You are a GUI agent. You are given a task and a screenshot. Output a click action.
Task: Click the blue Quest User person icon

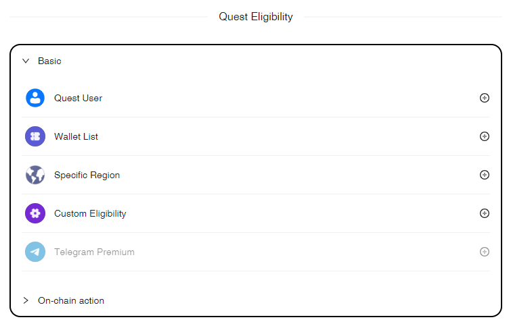pyautogui.click(x=35, y=98)
